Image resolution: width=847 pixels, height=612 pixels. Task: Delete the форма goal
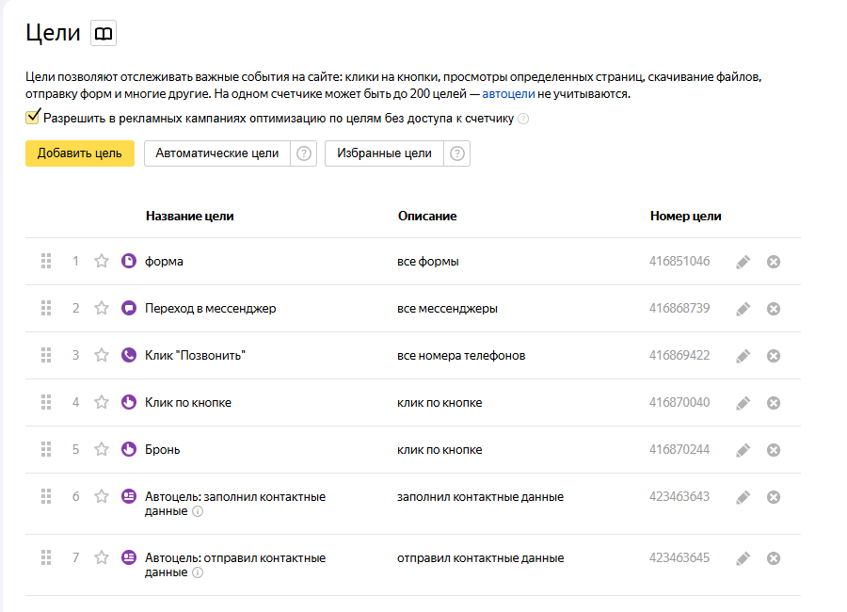[774, 262]
